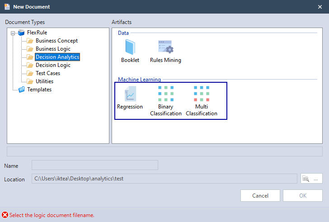Viewport: 329px width, 222px height.
Task: Click the Business Logic folder icon
Action: (30, 49)
